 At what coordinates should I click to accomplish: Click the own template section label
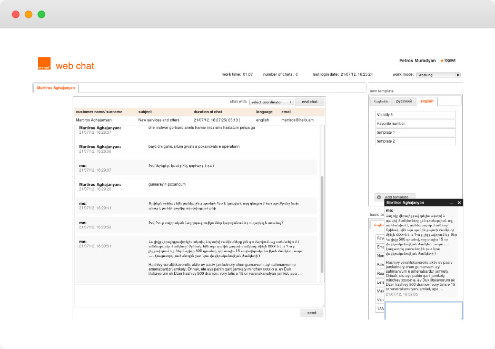382,91
